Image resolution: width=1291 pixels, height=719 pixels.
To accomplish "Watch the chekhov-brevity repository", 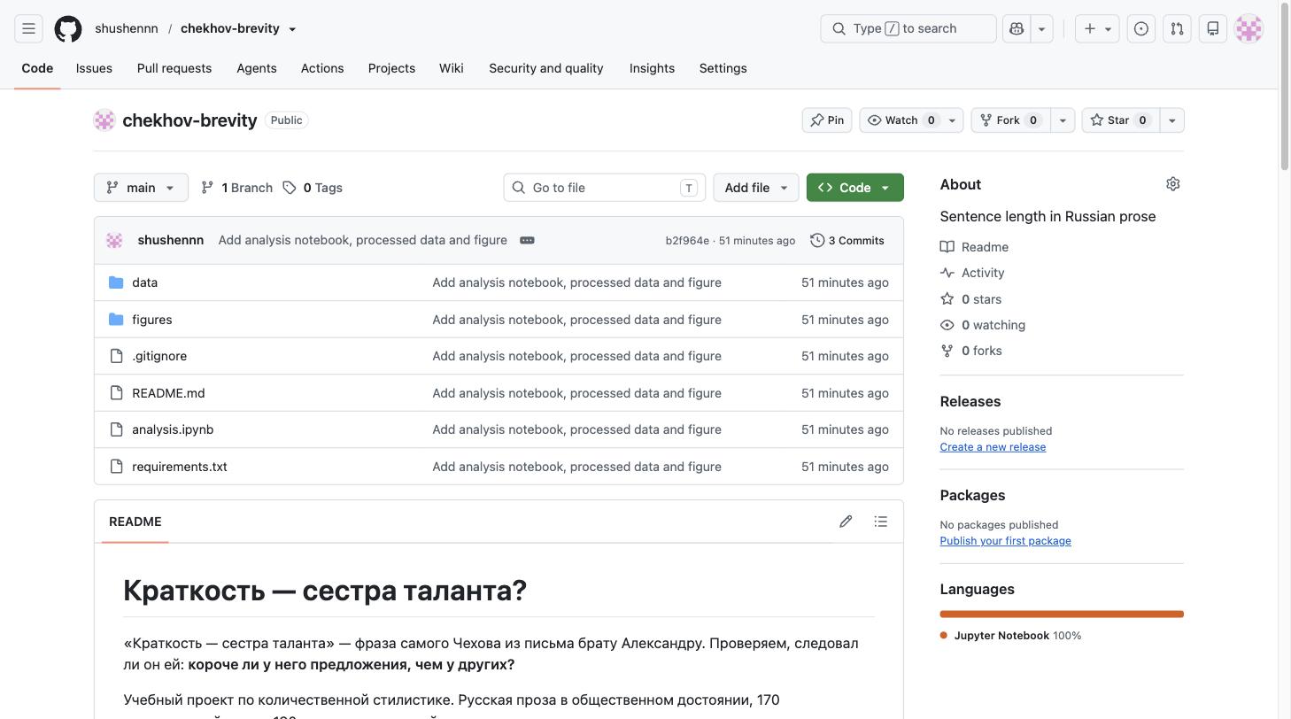I will pyautogui.click(x=901, y=120).
